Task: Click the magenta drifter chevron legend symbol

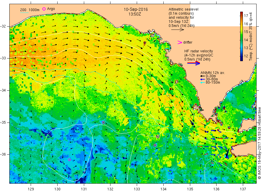Action: 180,42
